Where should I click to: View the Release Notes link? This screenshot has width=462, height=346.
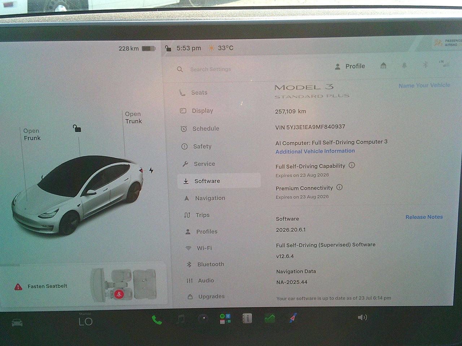tap(424, 217)
